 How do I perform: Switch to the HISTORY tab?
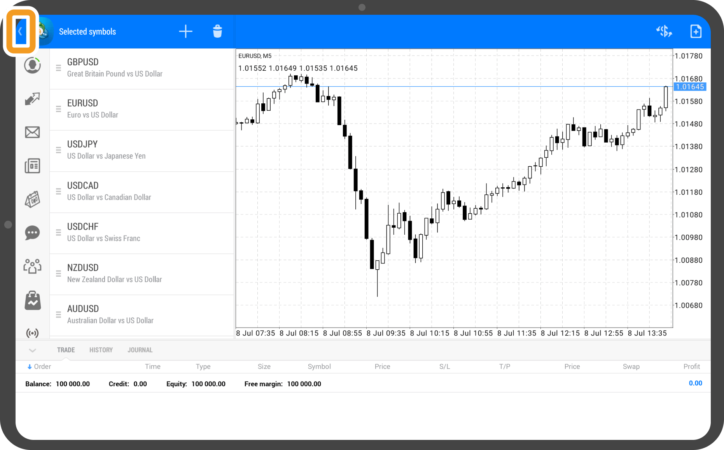coord(101,350)
